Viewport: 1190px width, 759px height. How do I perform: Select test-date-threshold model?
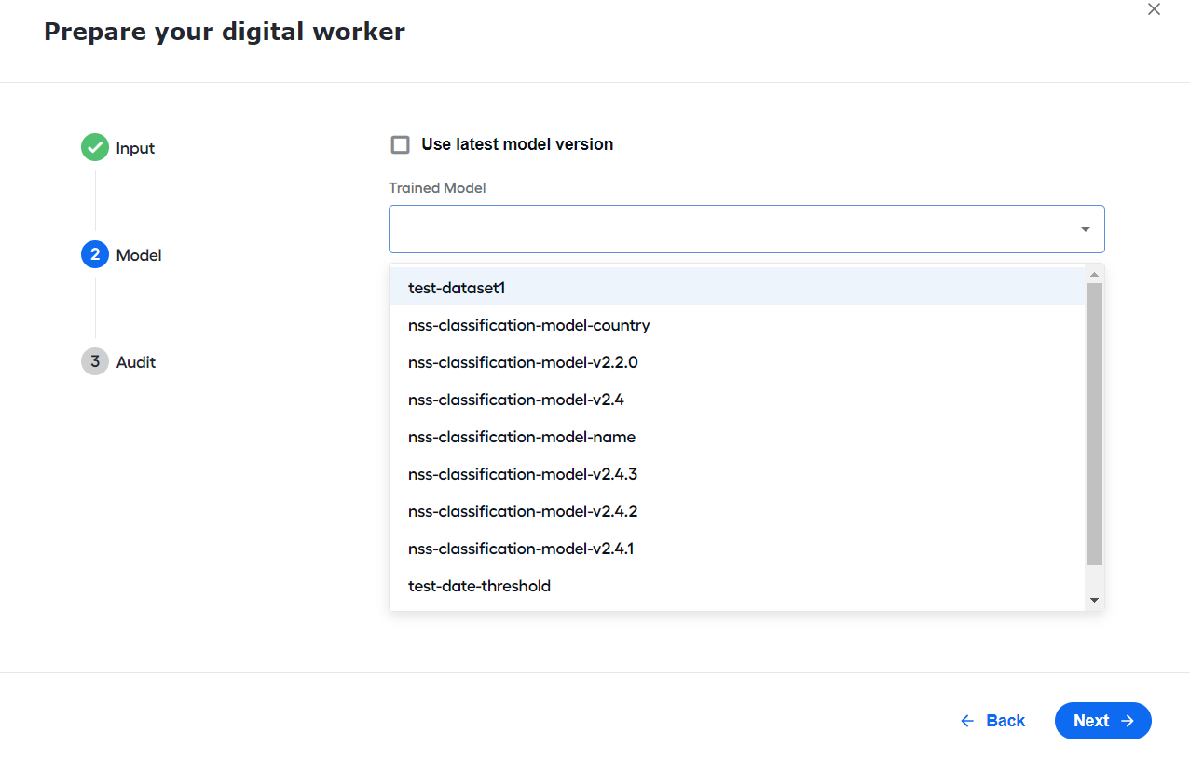tap(737, 586)
